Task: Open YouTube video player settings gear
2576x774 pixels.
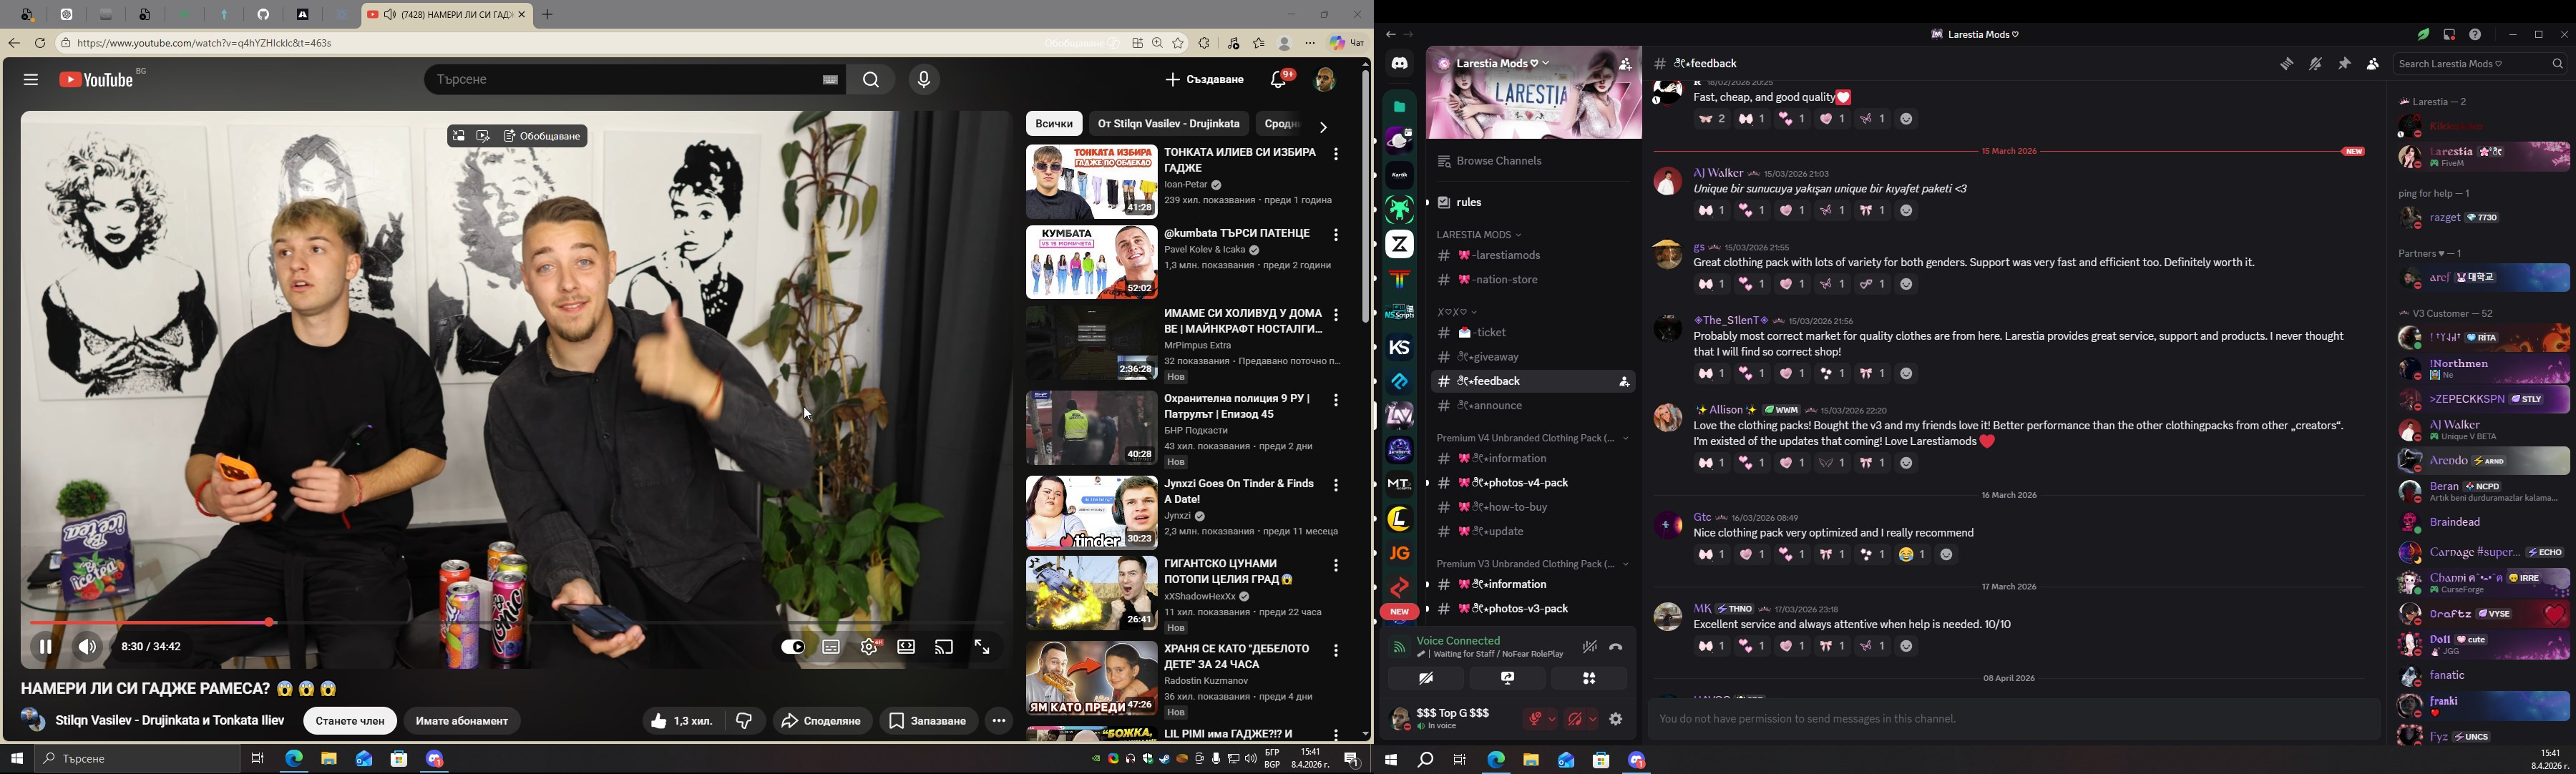Action: (869, 648)
